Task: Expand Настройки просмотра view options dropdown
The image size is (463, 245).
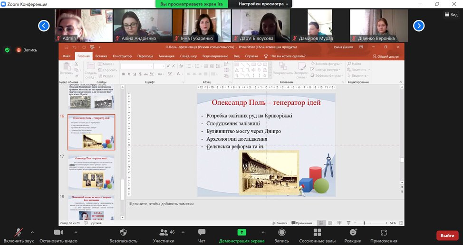Action: [263, 4]
